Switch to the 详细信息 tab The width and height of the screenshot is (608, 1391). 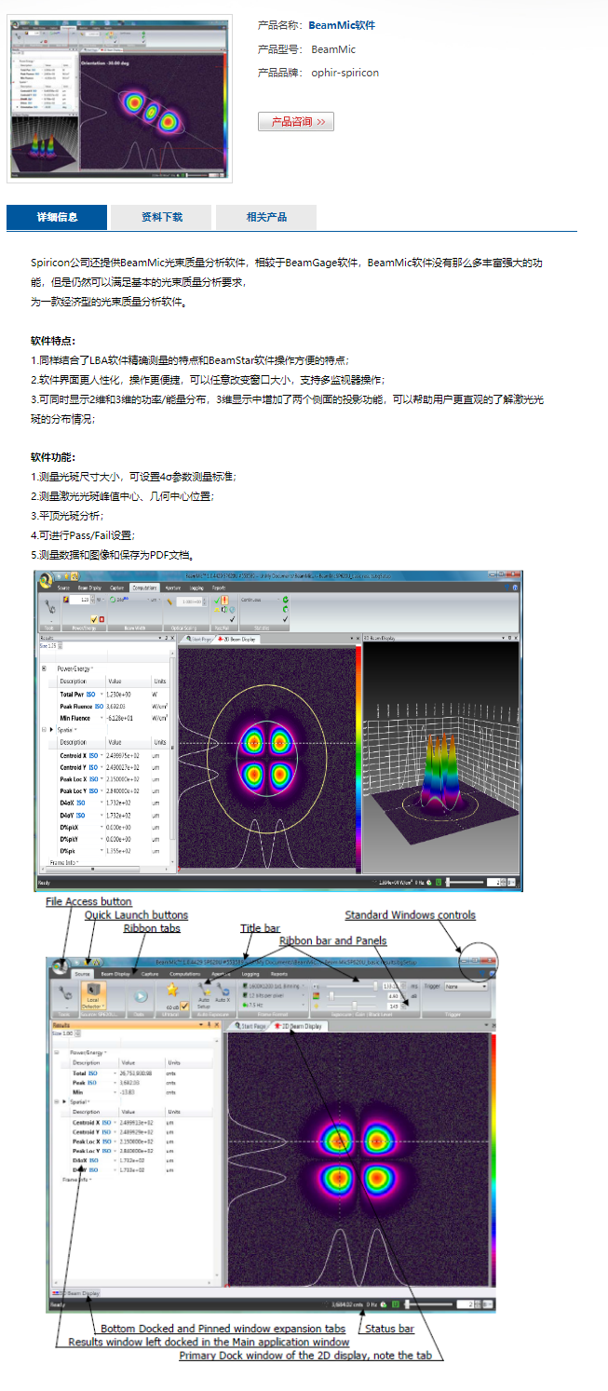point(57,217)
